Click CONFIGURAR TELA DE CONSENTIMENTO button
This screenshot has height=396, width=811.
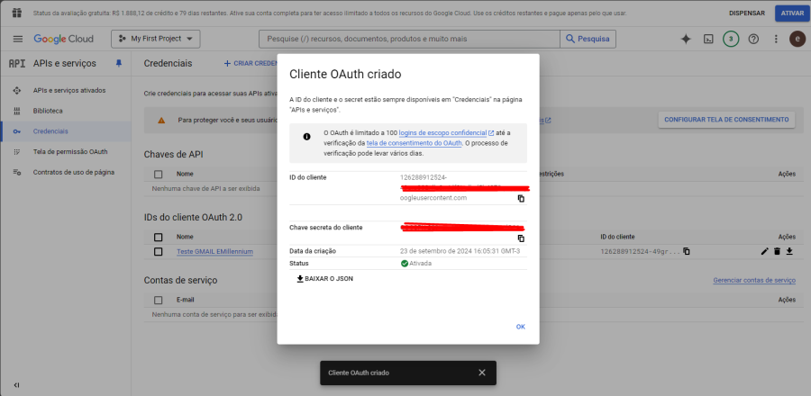pyautogui.click(x=726, y=120)
